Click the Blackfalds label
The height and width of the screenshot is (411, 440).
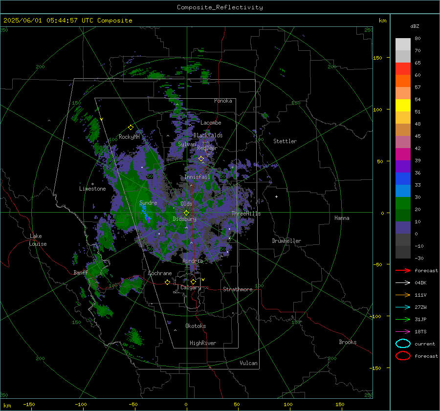(208, 135)
